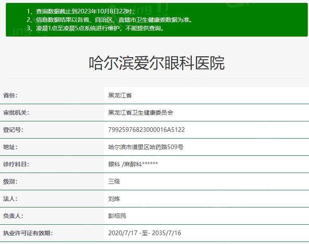309x244 pixels.
Task: Click the 执业许可证有效期 label
Action: 28,233
